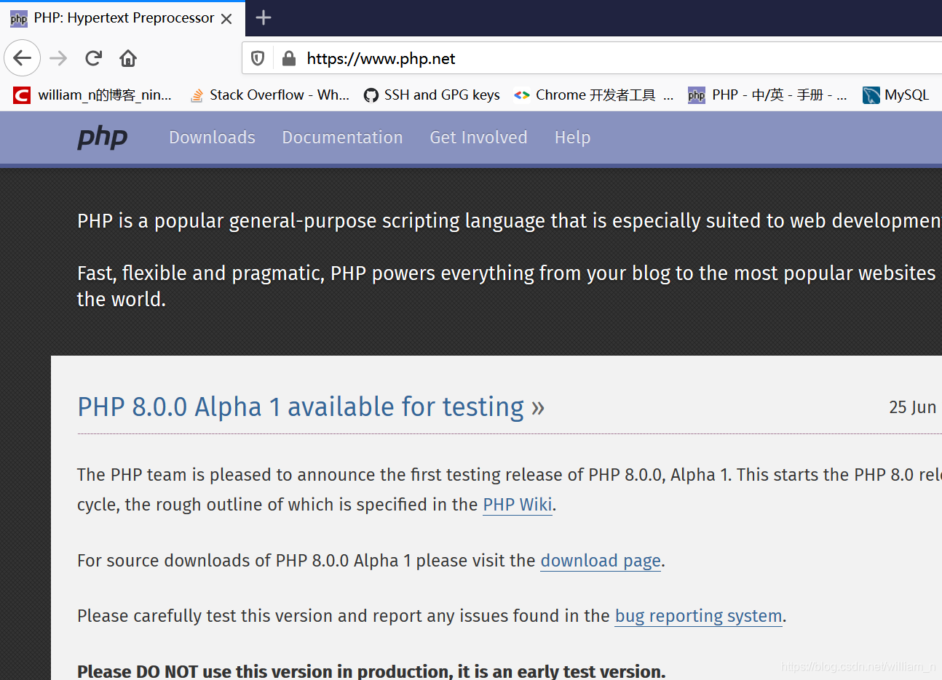Open the tracking protection shield icon
942x680 pixels.
pyautogui.click(x=258, y=58)
